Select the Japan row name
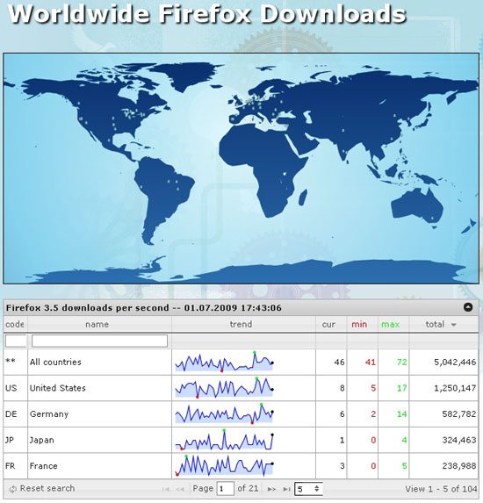This screenshot has width=483, height=503. pos(42,440)
